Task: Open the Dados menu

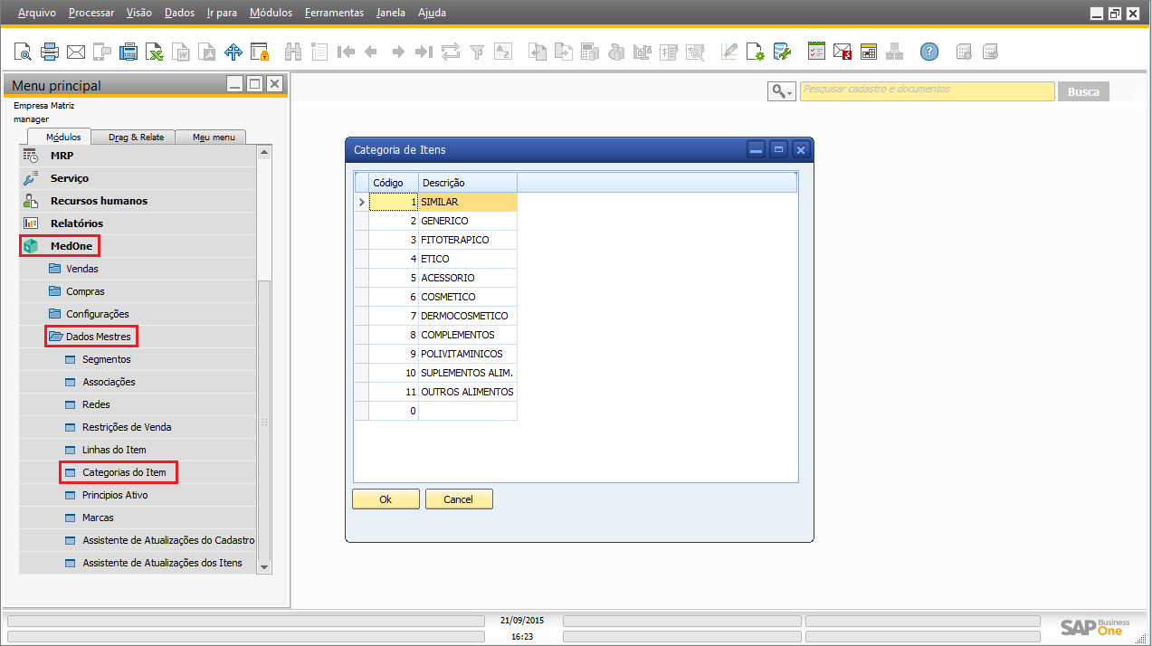Action: pos(180,13)
